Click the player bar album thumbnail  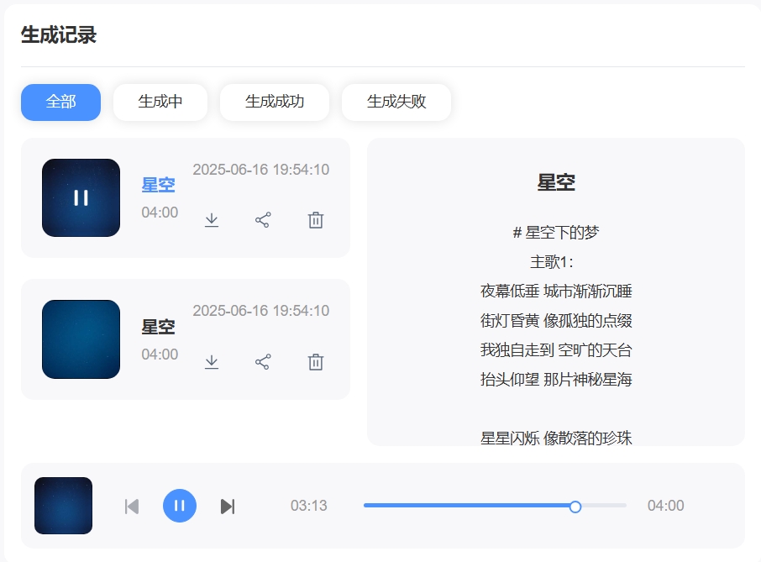(x=63, y=506)
